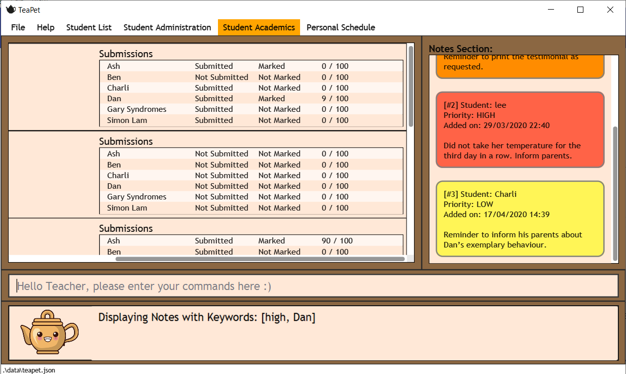Open the Personal Schedule tab

[341, 27]
